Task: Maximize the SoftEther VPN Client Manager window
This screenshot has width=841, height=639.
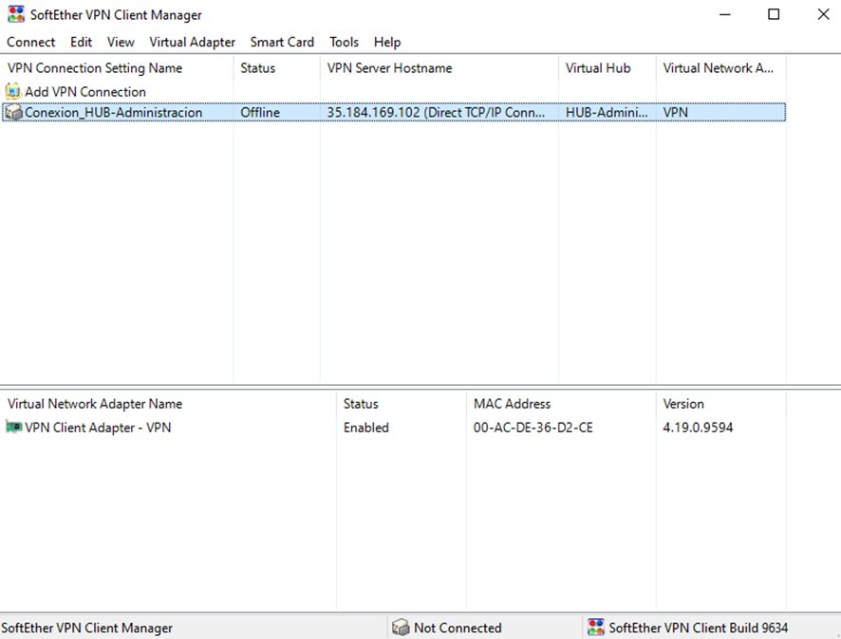Action: (x=774, y=15)
